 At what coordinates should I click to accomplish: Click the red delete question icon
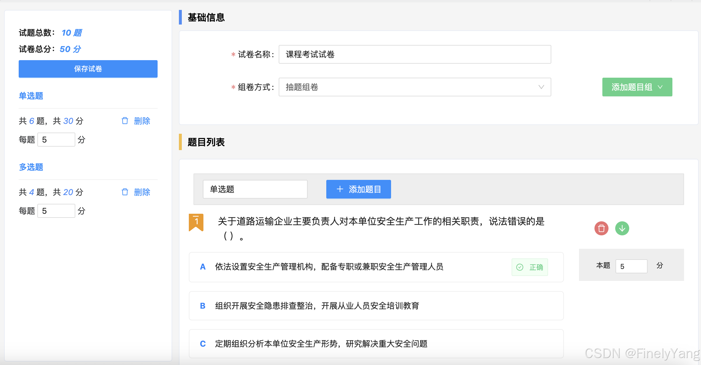coord(601,228)
